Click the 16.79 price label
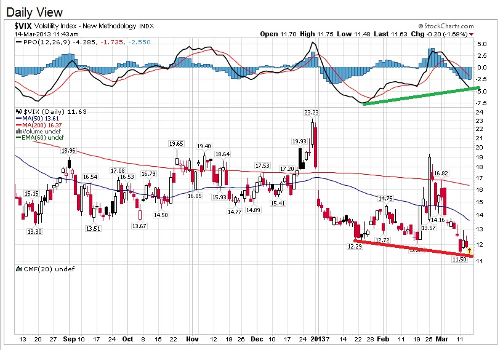 pos(148,174)
